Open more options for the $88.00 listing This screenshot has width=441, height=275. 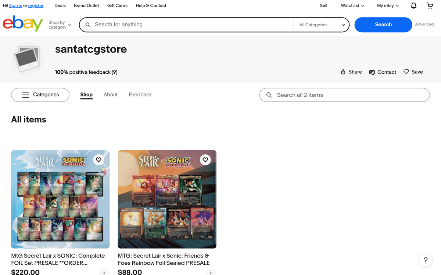[211, 273]
